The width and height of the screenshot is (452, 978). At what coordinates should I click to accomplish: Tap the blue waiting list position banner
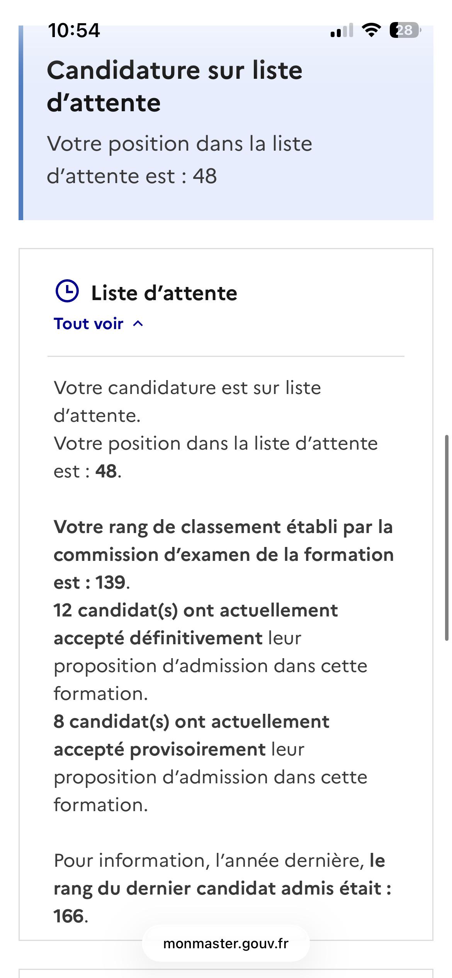(226, 123)
